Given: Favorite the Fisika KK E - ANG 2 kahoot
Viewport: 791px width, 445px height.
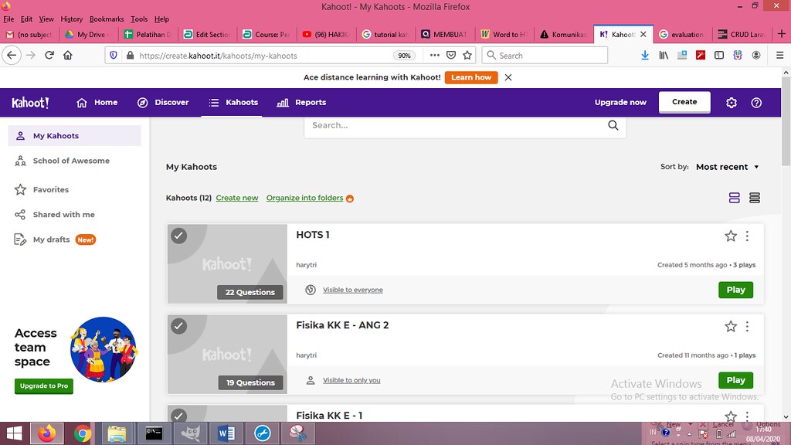Looking at the screenshot, I should click(731, 327).
